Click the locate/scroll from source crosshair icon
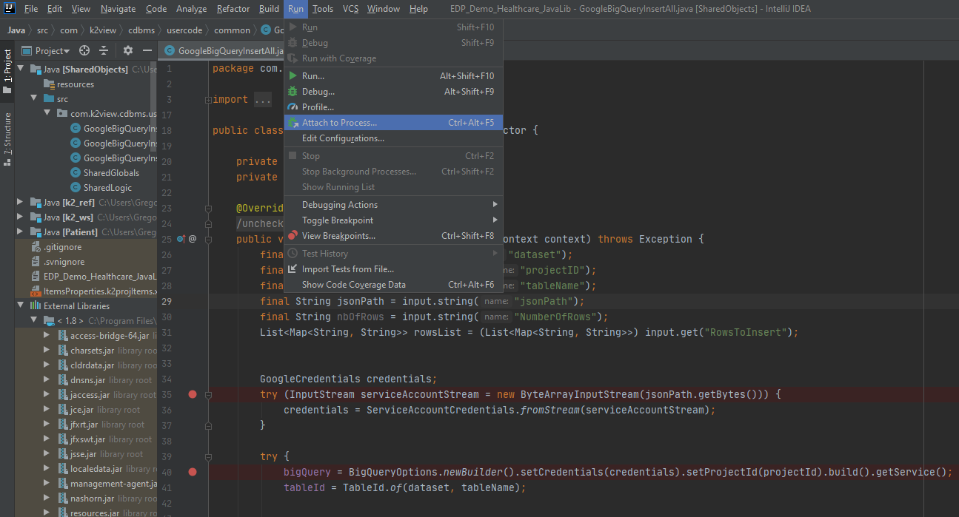The width and height of the screenshot is (959, 517). point(84,50)
